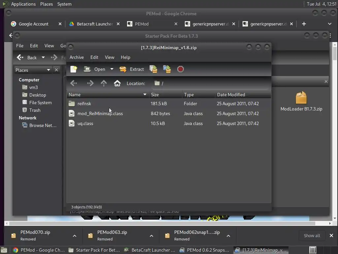This screenshot has height=254, width=338.
Task: Go up one level in archive
Action: tap(104, 83)
